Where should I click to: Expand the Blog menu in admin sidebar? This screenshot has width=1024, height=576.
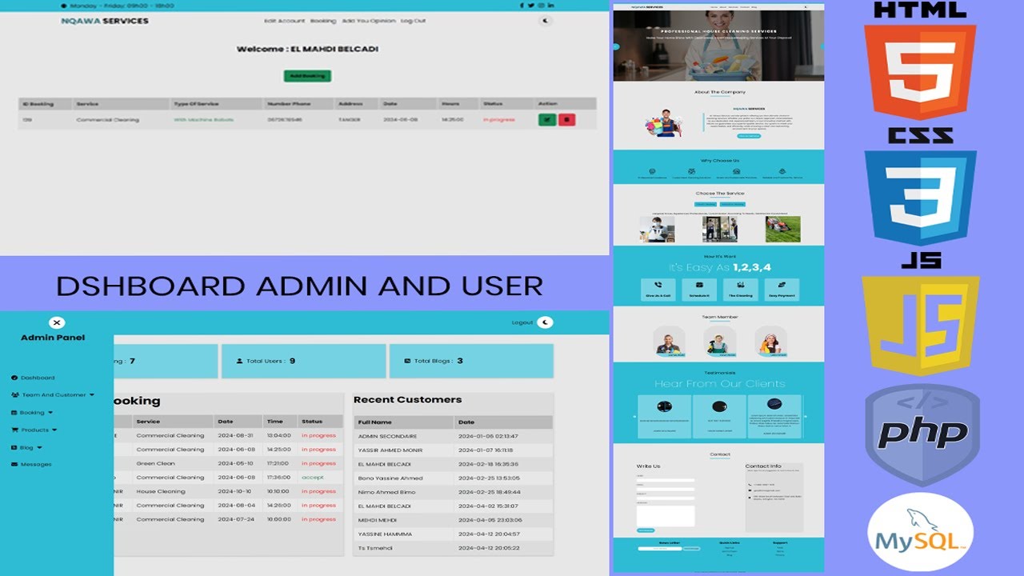pos(26,447)
